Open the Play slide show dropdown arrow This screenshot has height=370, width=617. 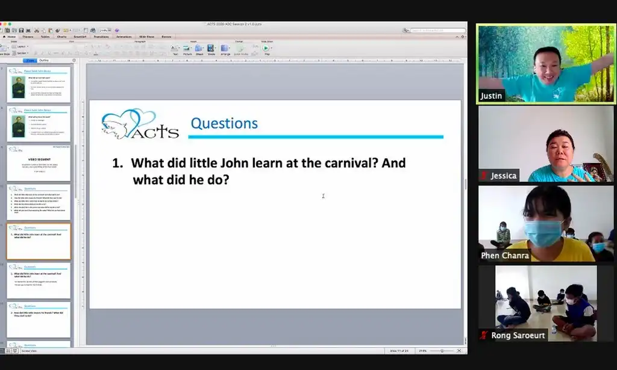tap(272, 48)
